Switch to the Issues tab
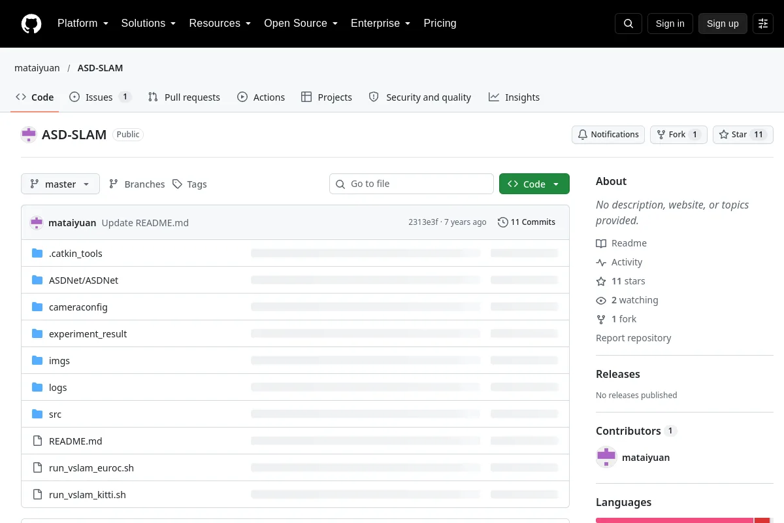The width and height of the screenshot is (784, 523). pos(101,97)
